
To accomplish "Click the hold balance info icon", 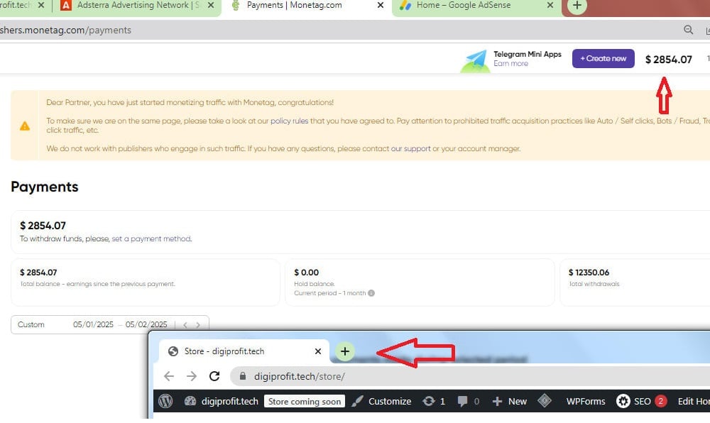I will [371, 293].
